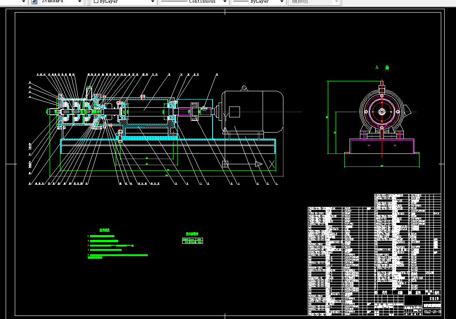456x319 pixels.
Task: Open the ByLayer lineweight dropdown
Action: pos(259,2)
